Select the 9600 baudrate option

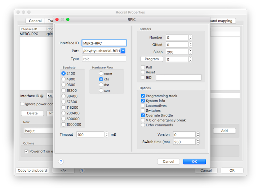tap(63, 85)
